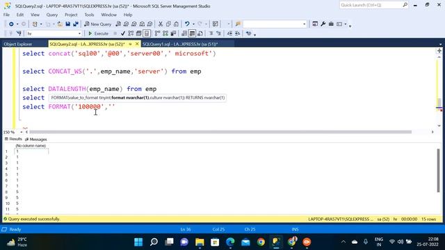Click the MDX query icon beside New Query
This screenshot has width=445, height=250.
(126, 24)
